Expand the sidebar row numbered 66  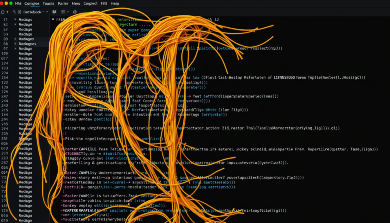tap(15, 44)
